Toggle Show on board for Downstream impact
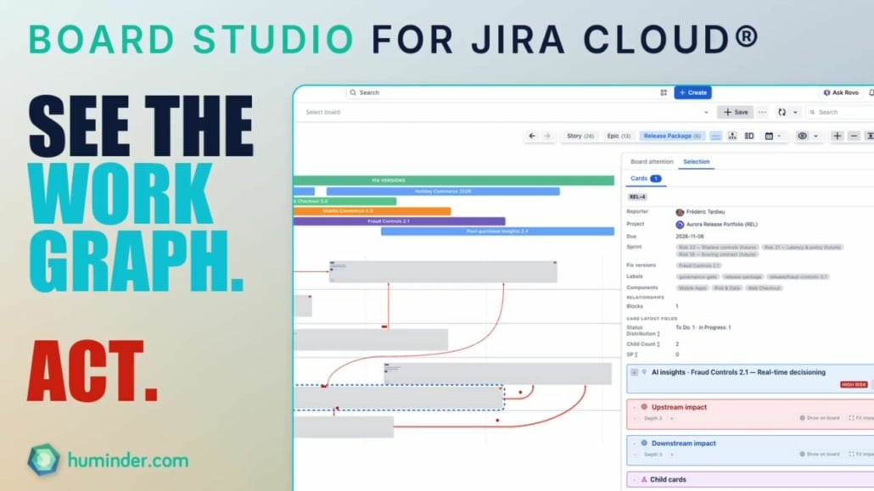 click(x=820, y=455)
